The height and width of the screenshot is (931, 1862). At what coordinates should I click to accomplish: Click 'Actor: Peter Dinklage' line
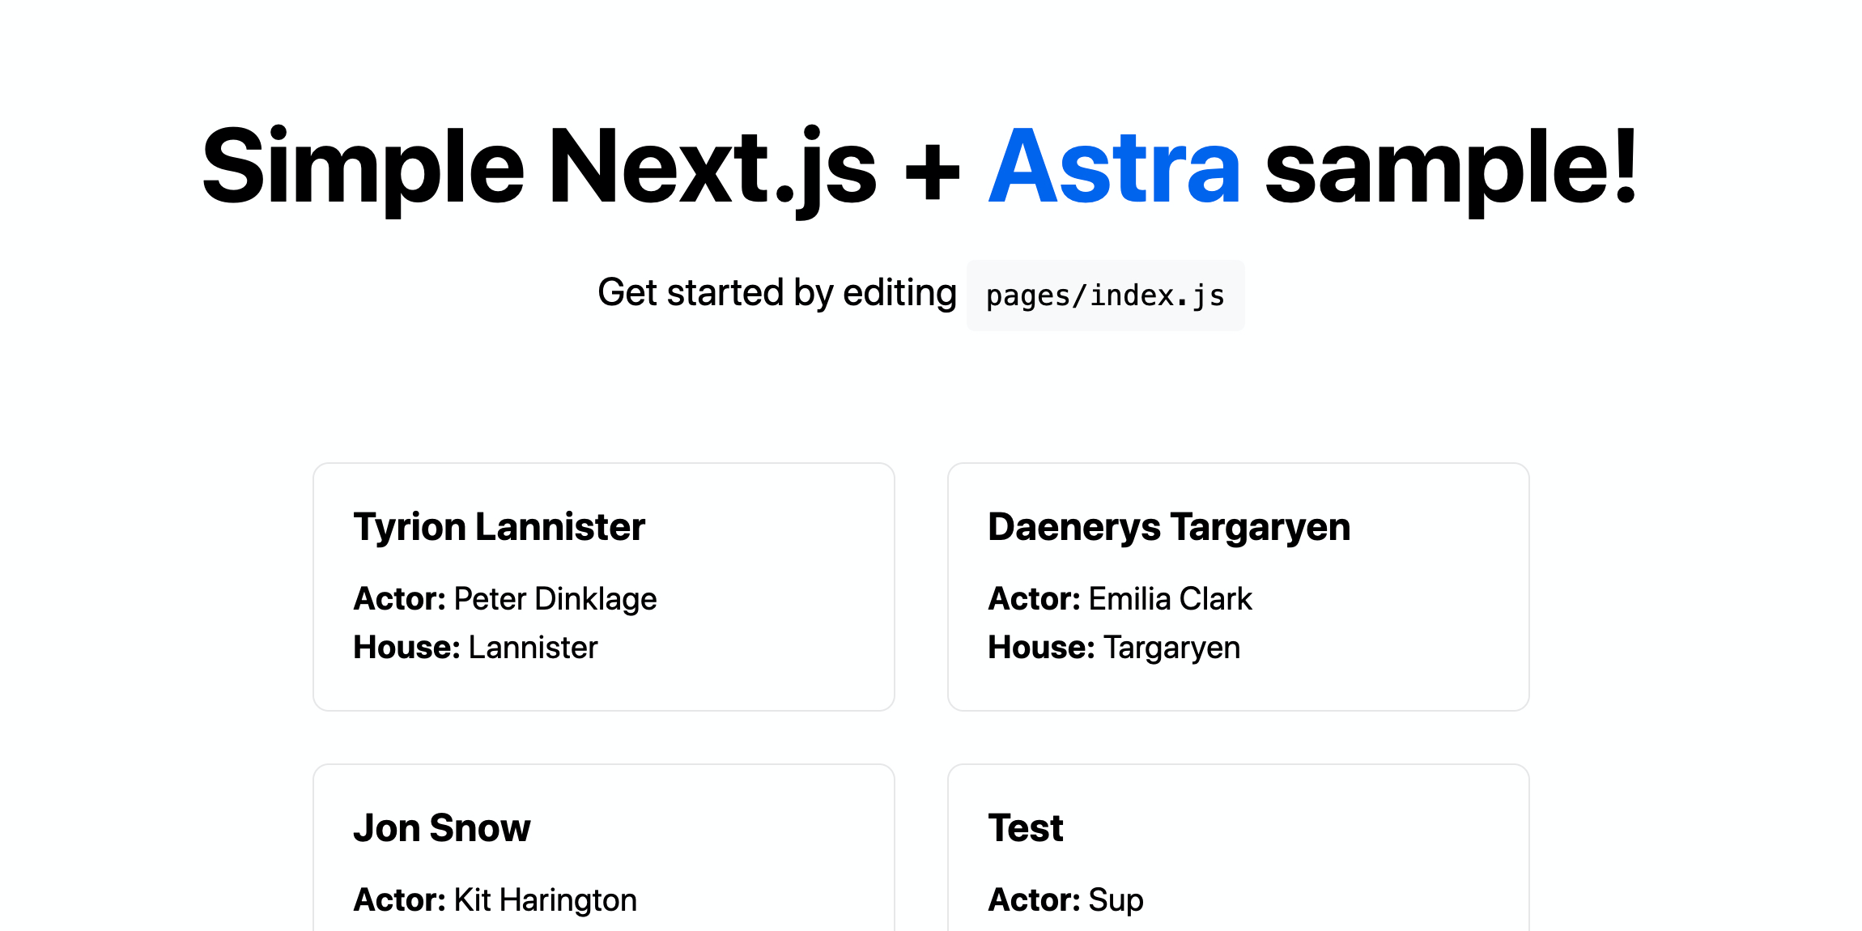pos(504,599)
